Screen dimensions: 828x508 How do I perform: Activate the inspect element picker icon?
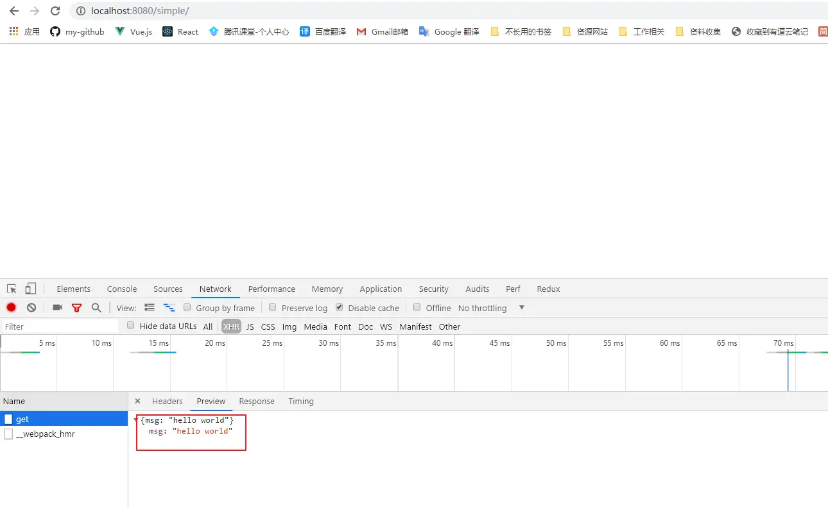(12, 289)
